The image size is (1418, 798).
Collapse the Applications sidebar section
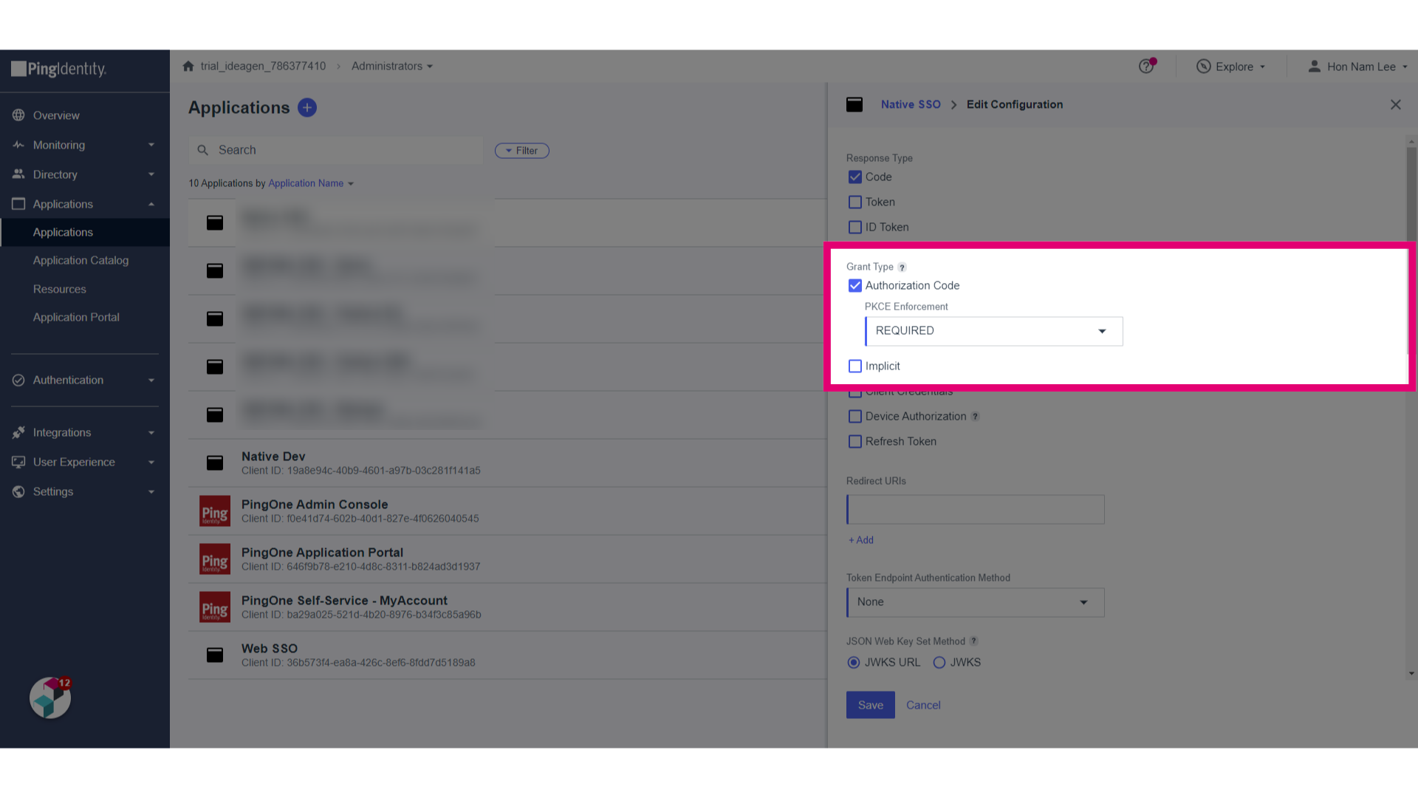coord(151,204)
